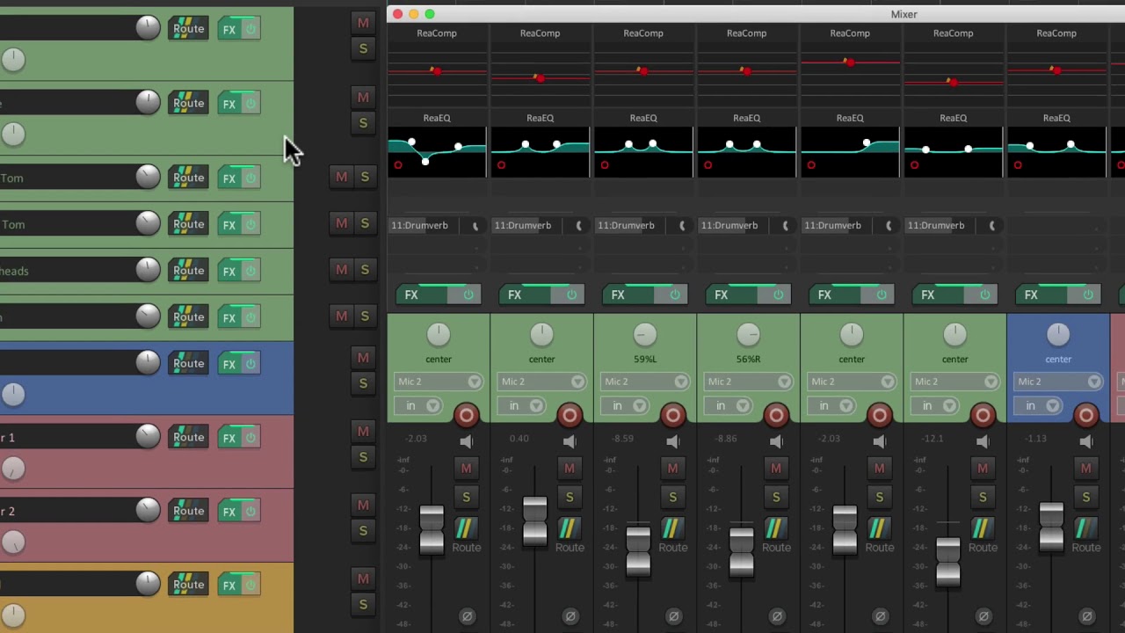Open Route on the r 1 track
Image resolution: width=1125 pixels, height=633 pixels.
188,437
